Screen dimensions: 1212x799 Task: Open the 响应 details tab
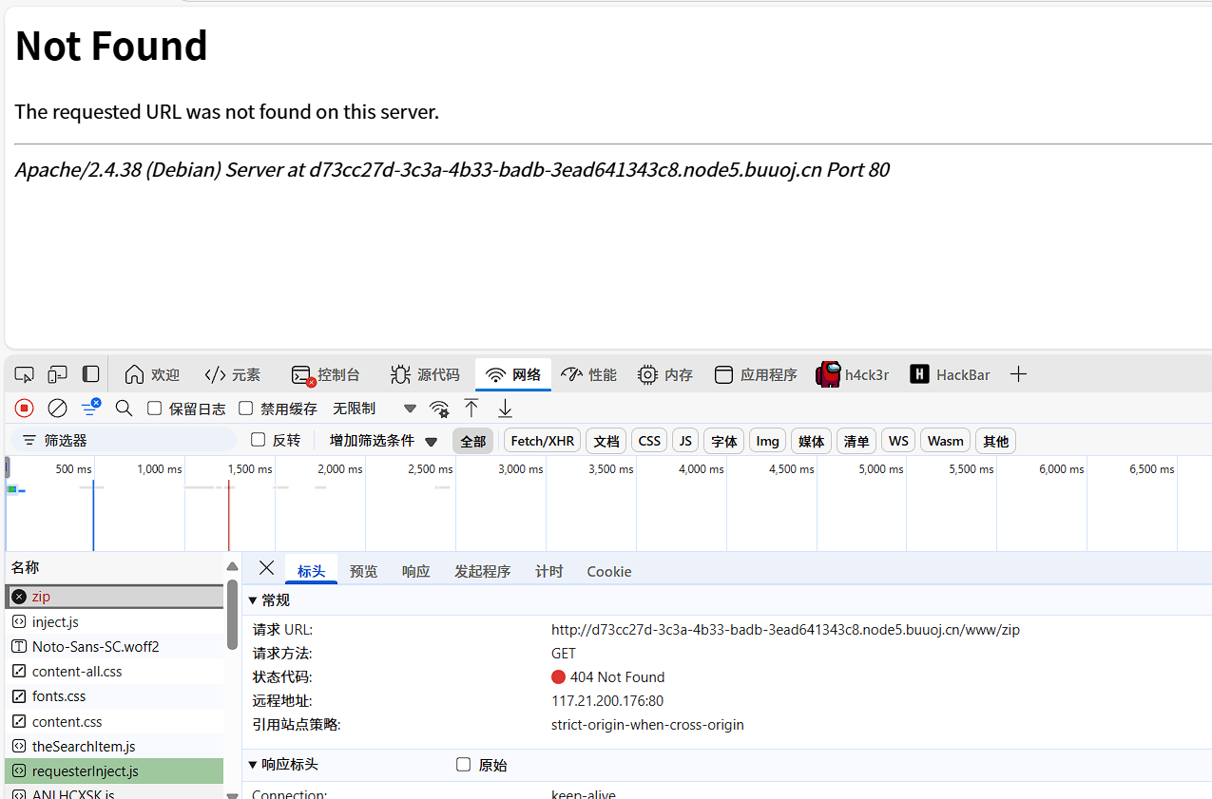415,571
